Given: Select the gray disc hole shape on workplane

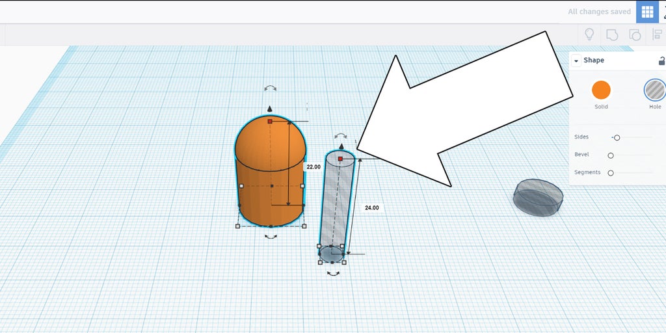Looking at the screenshot, I should pyautogui.click(x=538, y=198).
